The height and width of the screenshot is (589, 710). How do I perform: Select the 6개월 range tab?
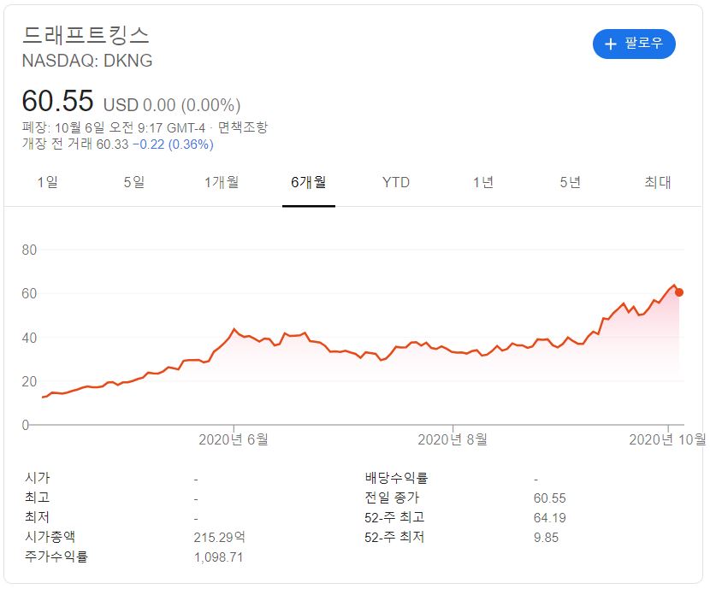tap(308, 182)
